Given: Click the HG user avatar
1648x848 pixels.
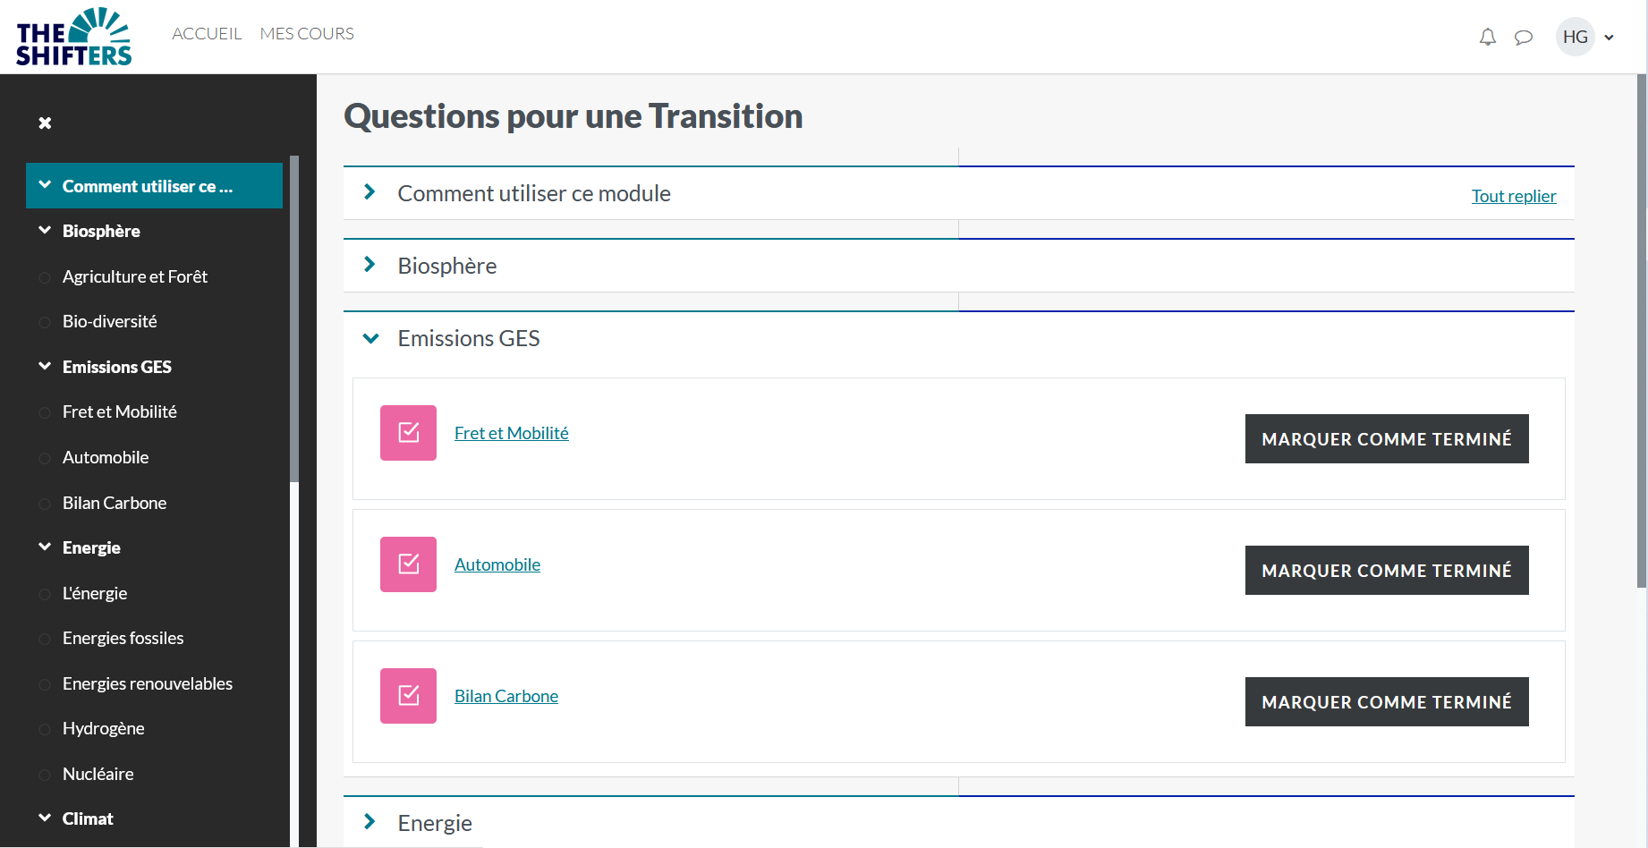Looking at the screenshot, I should point(1575,37).
